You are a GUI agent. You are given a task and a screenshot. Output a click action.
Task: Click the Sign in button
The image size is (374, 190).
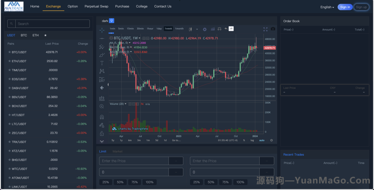point(345,7)
